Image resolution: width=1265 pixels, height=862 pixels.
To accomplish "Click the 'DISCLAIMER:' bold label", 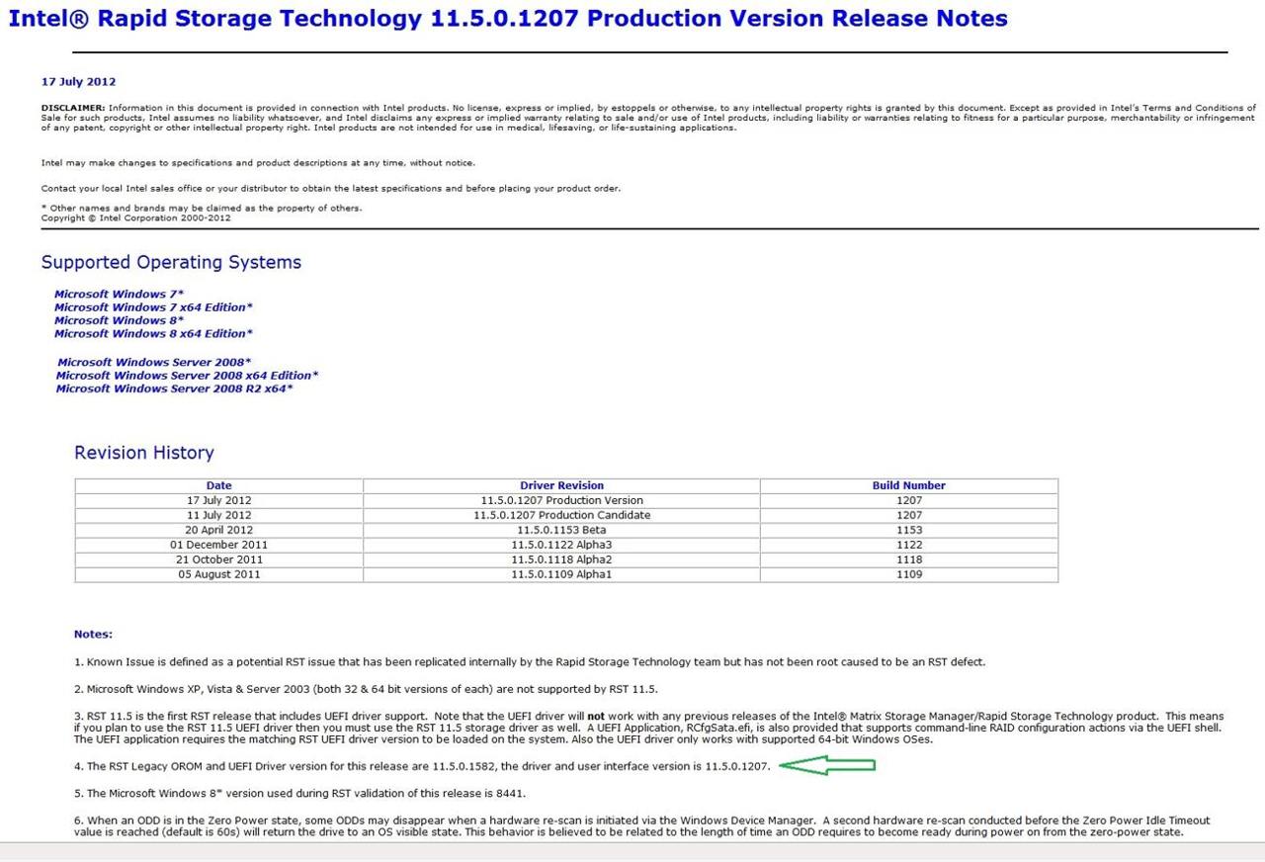I will 73,108.
